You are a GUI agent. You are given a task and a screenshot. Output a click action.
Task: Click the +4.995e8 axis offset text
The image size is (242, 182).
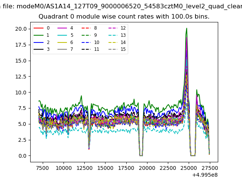[204, 174]
